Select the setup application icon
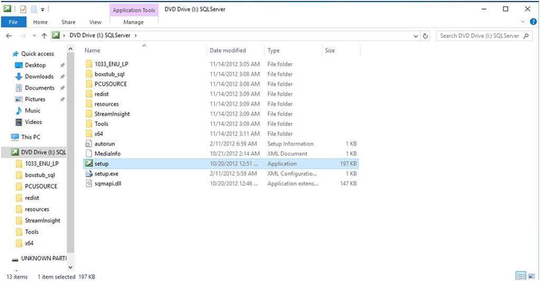 (89, 163)
